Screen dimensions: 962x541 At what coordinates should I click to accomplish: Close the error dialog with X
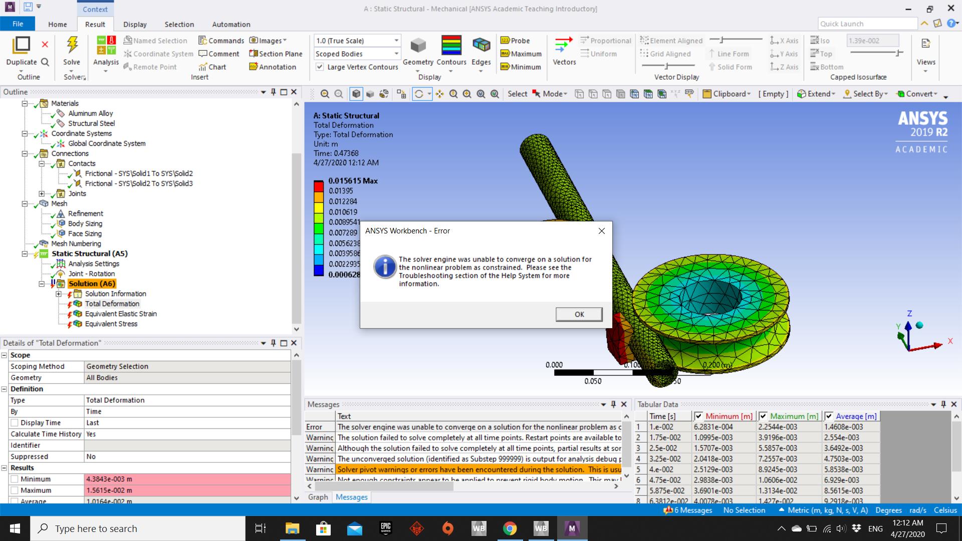(x=602, y=231)
